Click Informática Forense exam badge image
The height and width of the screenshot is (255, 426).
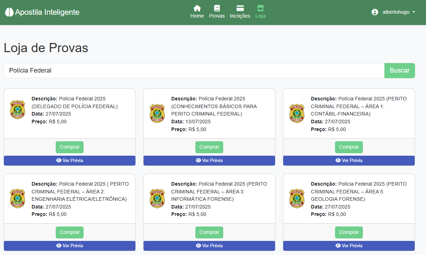pos(157,199)
